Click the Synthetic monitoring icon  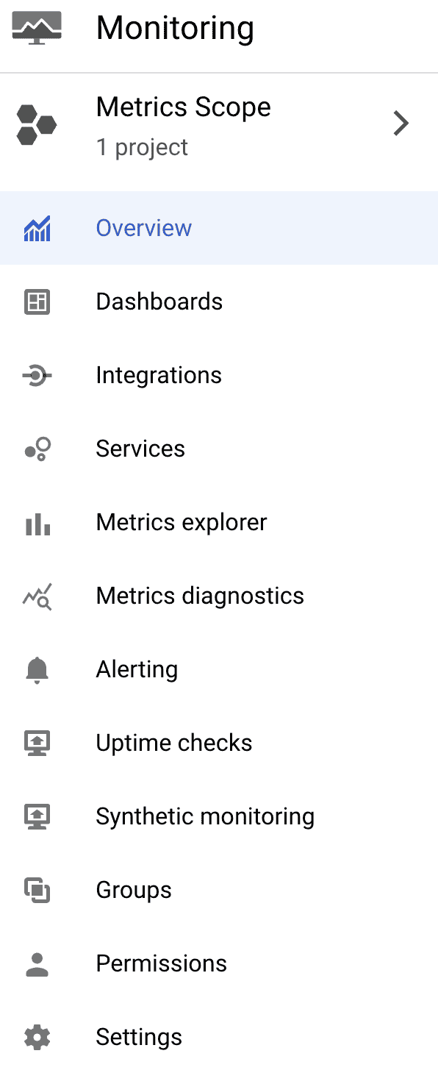click(x=37, y=816)
